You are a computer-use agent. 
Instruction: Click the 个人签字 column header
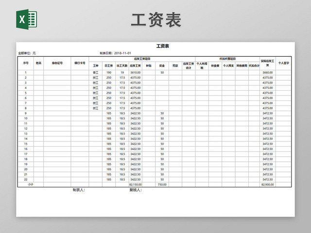(x=284, y=63)
